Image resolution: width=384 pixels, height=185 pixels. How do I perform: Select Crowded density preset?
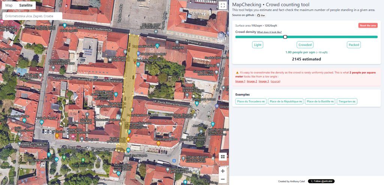[x=305, y=45]
